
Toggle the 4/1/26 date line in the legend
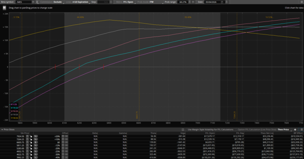pos(14,104)
